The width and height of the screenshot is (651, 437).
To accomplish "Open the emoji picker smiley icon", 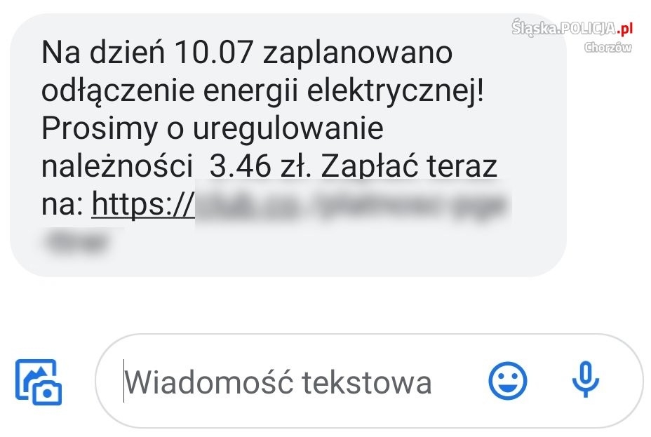I will (x=507, y=381).
